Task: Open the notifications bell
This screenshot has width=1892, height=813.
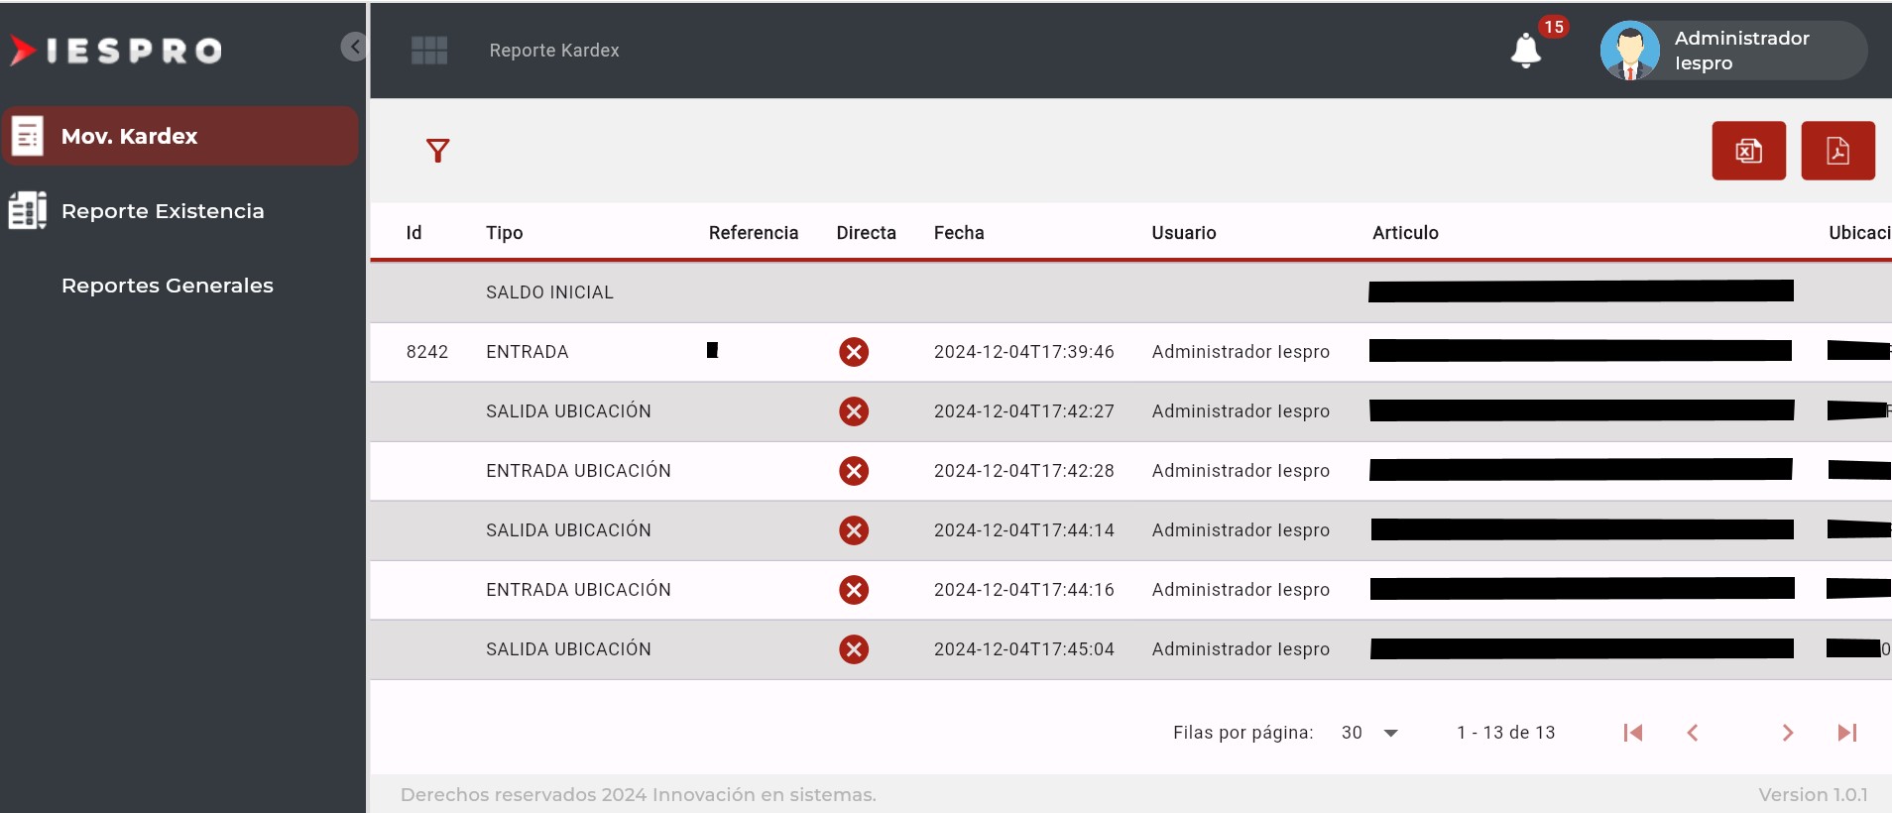Action: [1525, 51]
